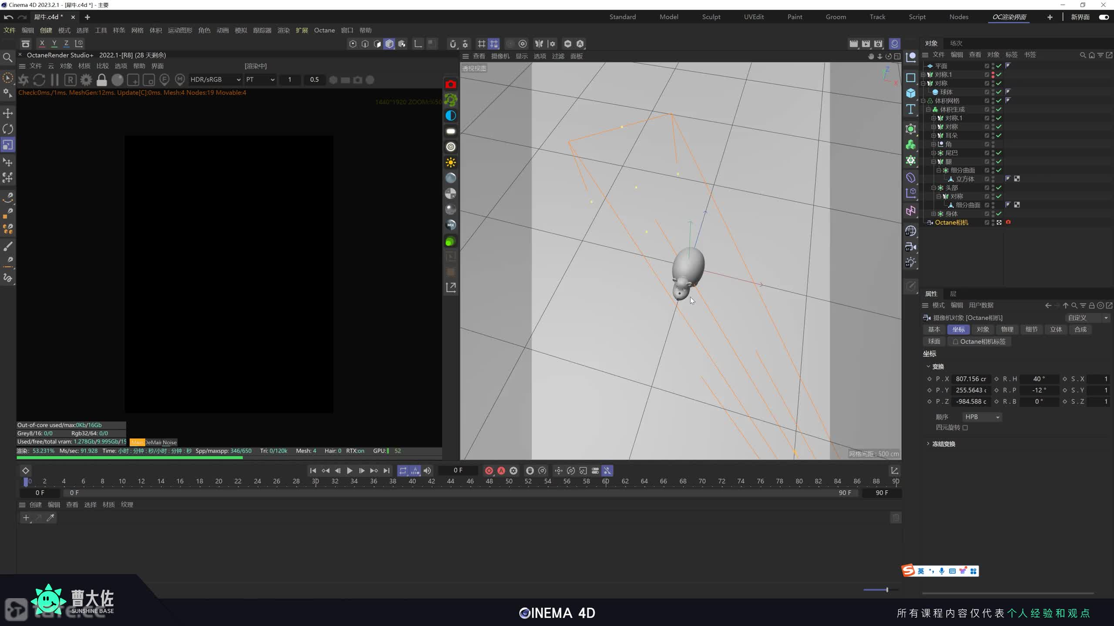Click the Octane daylight sun icon
Image resolution: width=1114 pixels, height=626 pixels.
click(x=451, y=163)
